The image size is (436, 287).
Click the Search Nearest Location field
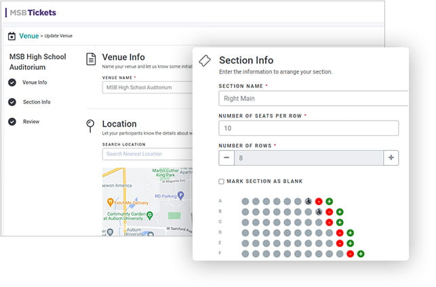click(x=147, y=154)
